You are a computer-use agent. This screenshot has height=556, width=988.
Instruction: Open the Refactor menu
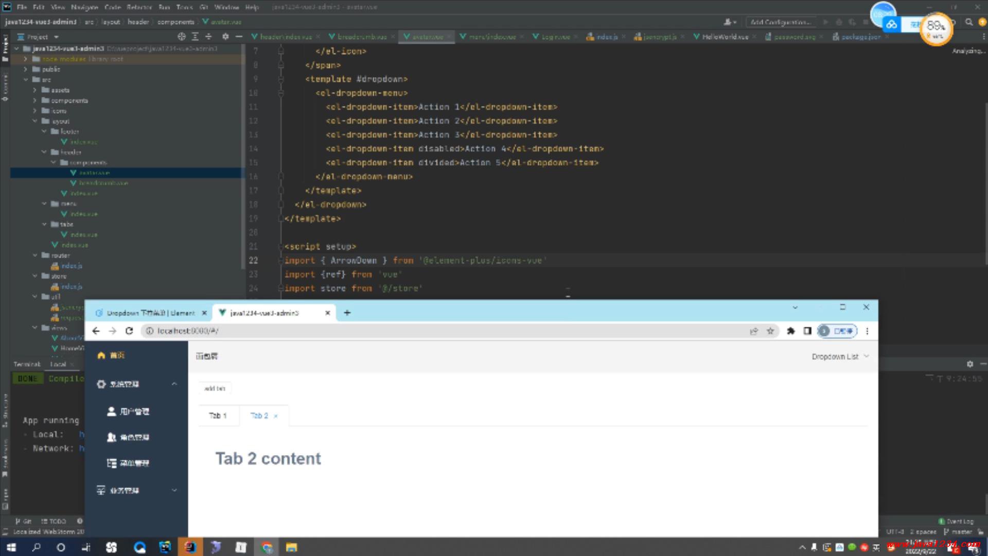tap(139, 7)
